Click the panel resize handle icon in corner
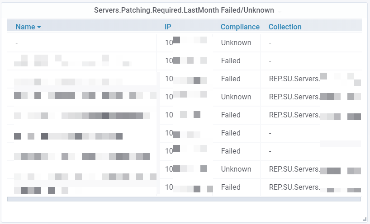This screenshot has width=370, height=224. [364, 219]
